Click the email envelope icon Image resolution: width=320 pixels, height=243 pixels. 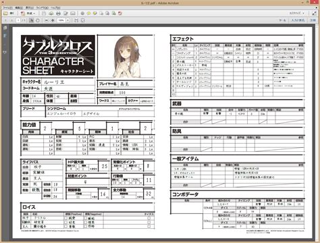[72, 13]
